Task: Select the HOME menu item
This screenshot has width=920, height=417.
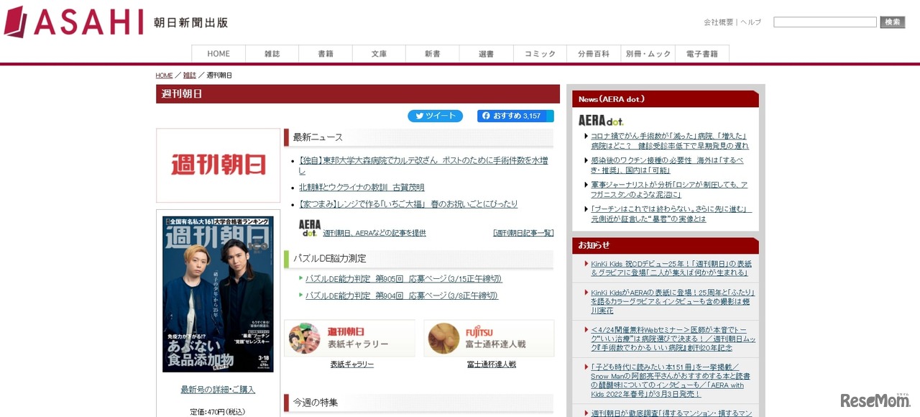Action: [x=218, y=53]
